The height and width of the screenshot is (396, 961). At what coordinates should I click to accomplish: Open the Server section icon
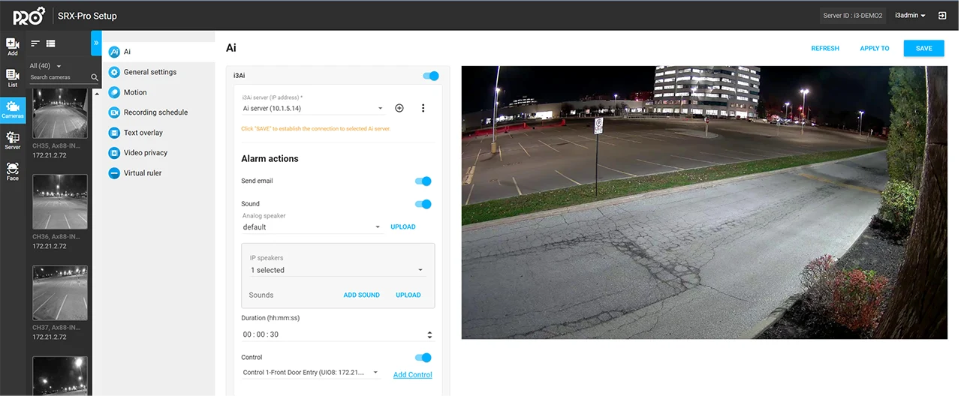click(x=13, y=141)
